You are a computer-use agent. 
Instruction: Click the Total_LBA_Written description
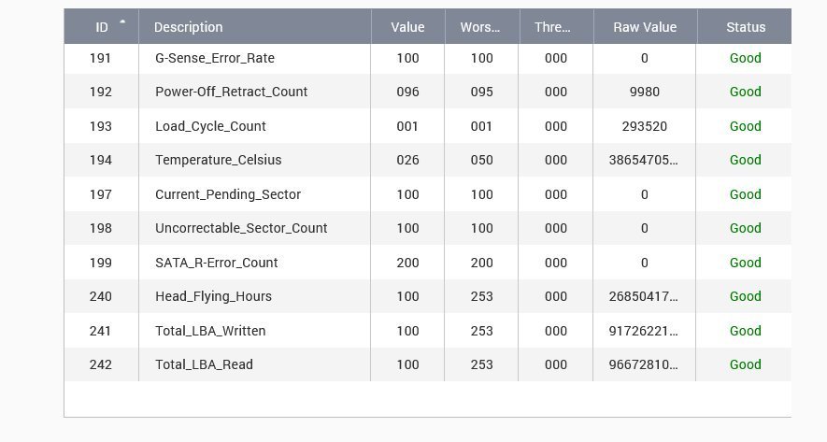(210, 331)
